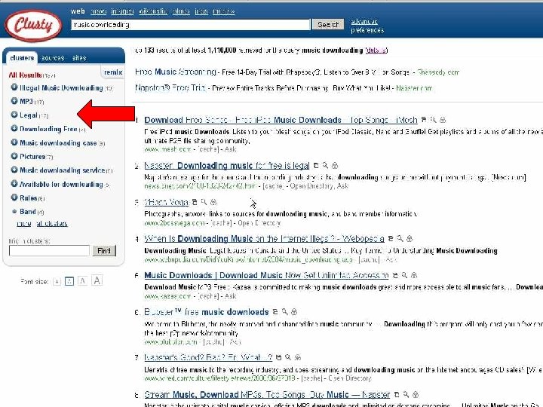Click the preview magnifier for Kazaa result
The height and width of the screenshot is (407, 543).
point(404,275)
